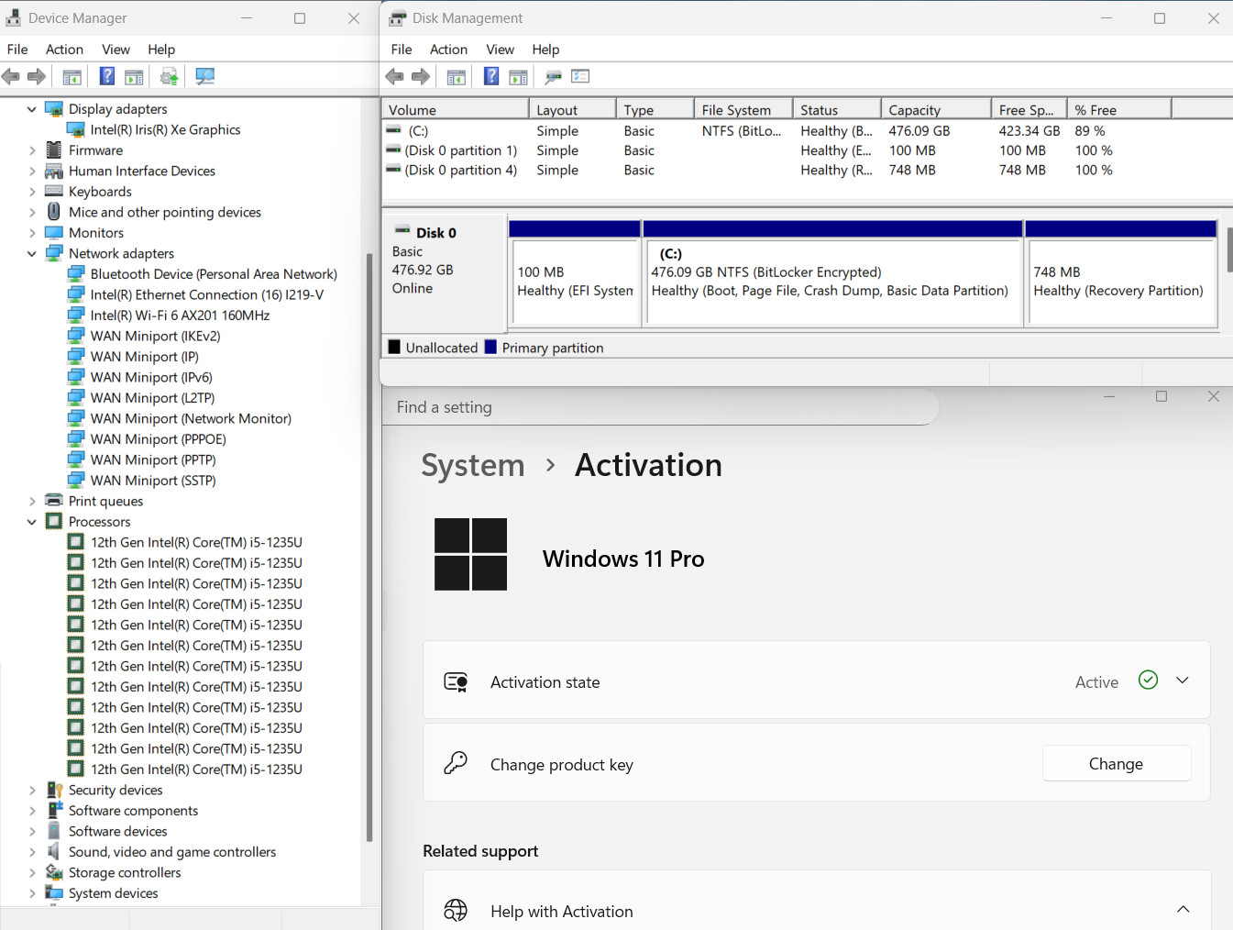Click Back arrow in Disk Management toolbar
Viewport: 1233px width, 930px height.
[x=395, y=76]
